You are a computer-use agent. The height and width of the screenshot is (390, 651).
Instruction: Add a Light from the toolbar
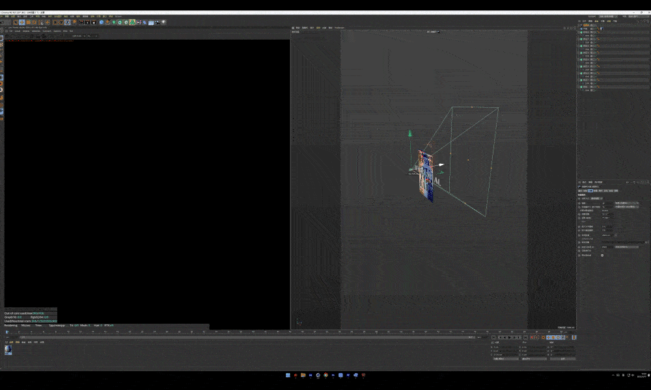[x=163, y=22]
